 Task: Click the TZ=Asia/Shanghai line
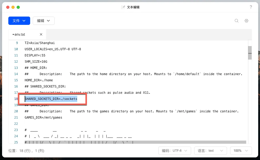point(40,43)
